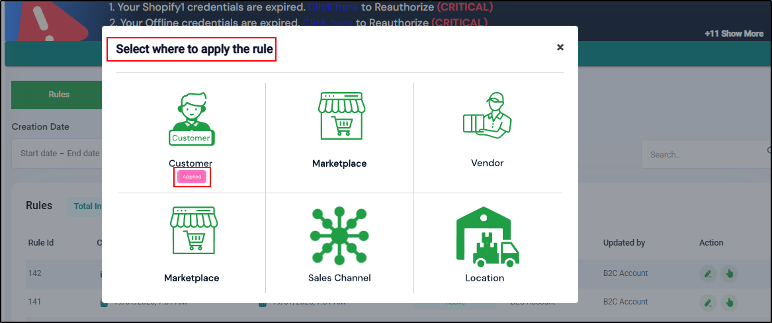Screen dimensions: 772x323
Task: Click the edit pencil icon for rule 141
Action: (x=708, y=302)
